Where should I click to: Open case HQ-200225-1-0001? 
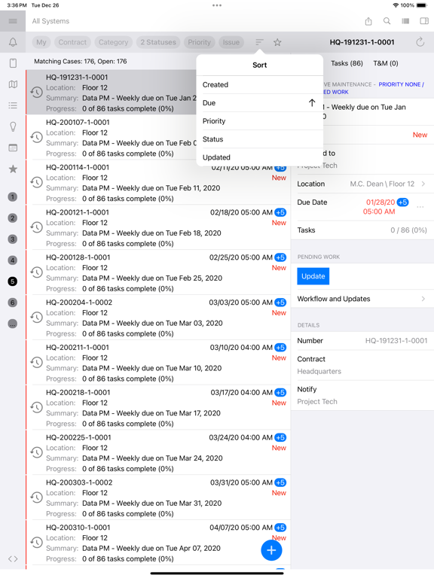click(x=158, y=452)
